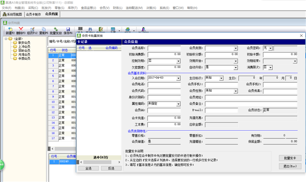306x182 pixels.
Task: Click the printer toolbar icon
Action: (127, 29)
